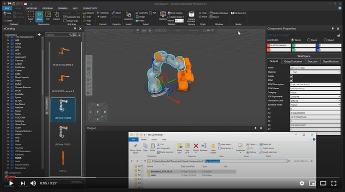Viewport: 345px width, 192px height.
Task: Select the Move manipulation tool
Action: (x=39, y=16)
